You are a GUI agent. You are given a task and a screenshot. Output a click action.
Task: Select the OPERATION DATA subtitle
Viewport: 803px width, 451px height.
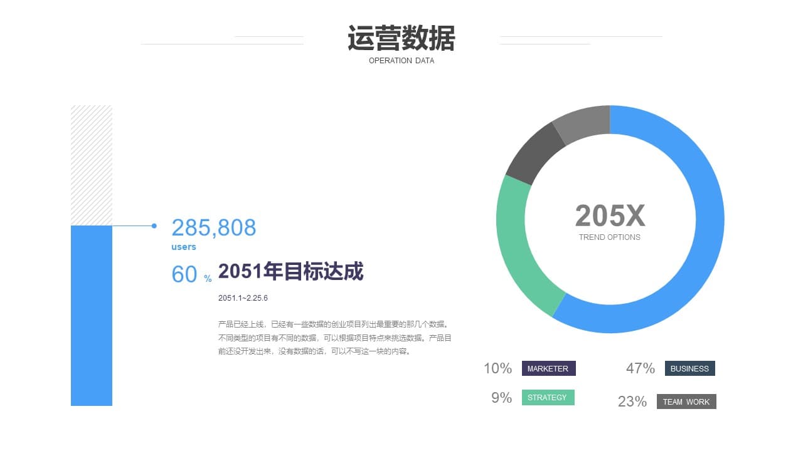coord(401,61)
